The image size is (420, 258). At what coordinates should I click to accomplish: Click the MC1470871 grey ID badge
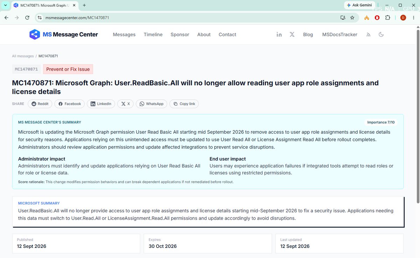point(26,69)
